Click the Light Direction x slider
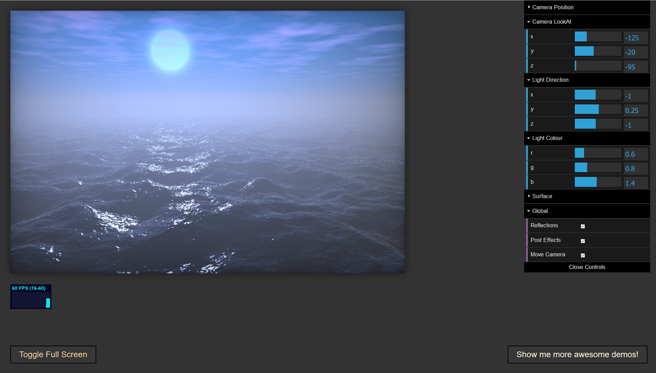The height and width of the screenshot is (373, 656). 598,95
